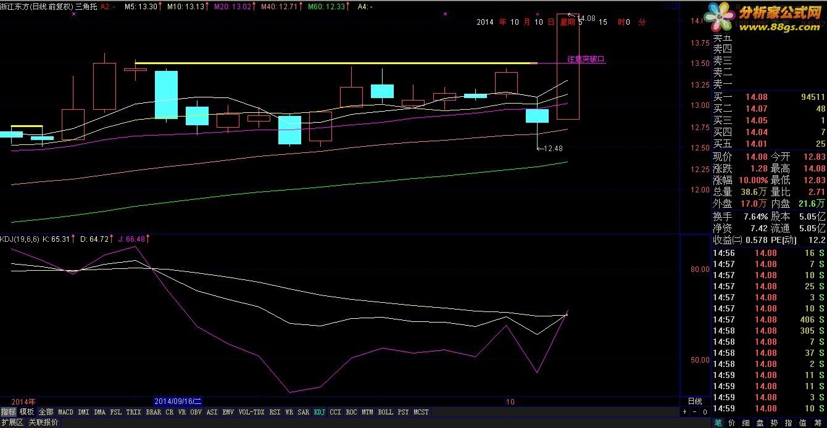Switch to the 势 trend tab
This screenshot has width=827, height=428.
(774, 423)
